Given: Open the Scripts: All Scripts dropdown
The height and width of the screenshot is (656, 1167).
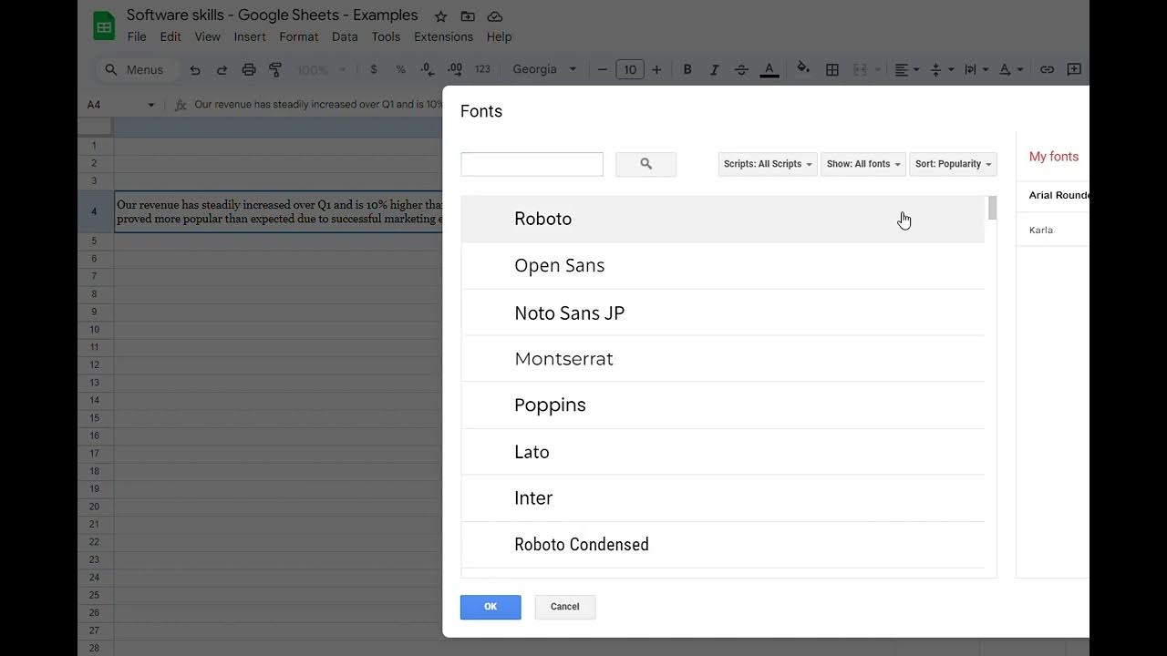Looking at the screenshot, I should [x=768, y=164].
